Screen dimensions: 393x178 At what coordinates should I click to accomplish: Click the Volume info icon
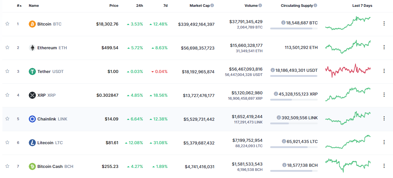point(260,5)
